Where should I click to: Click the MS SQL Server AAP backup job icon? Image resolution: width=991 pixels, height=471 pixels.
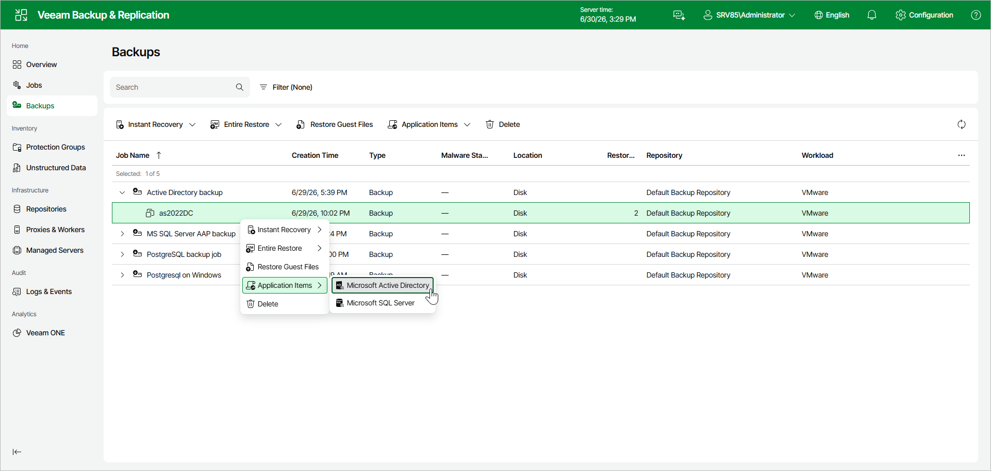pos(137,233)
